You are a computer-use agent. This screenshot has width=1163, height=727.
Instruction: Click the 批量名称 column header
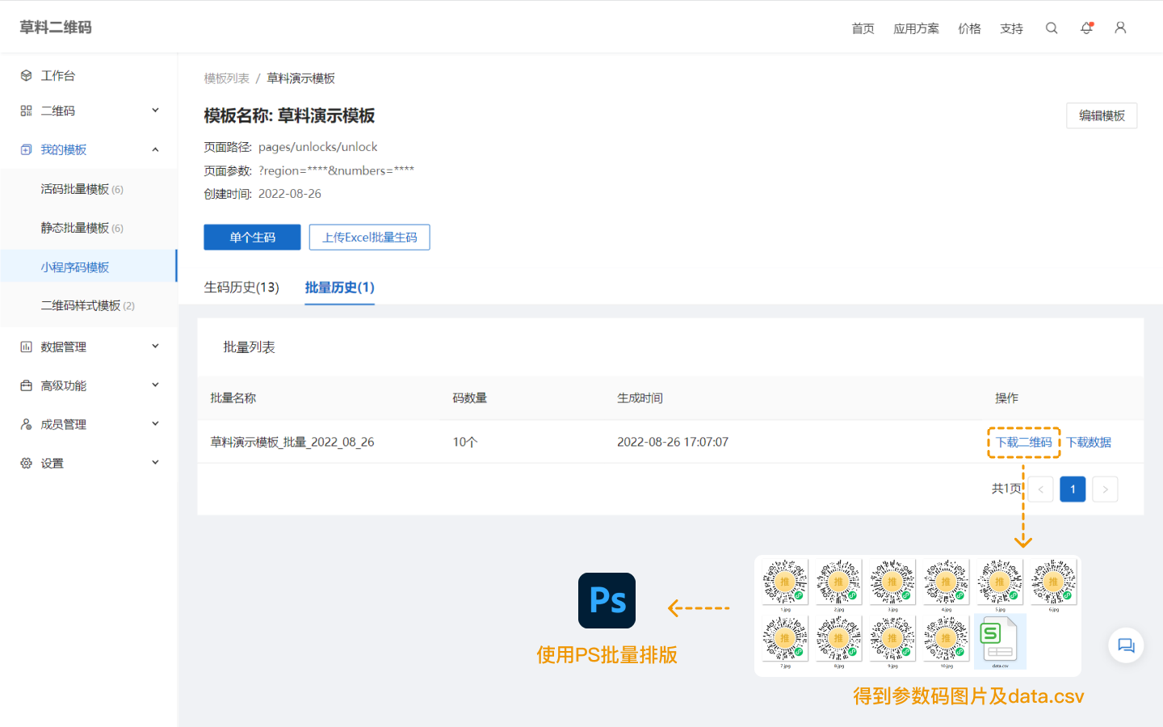coord(233,398)
